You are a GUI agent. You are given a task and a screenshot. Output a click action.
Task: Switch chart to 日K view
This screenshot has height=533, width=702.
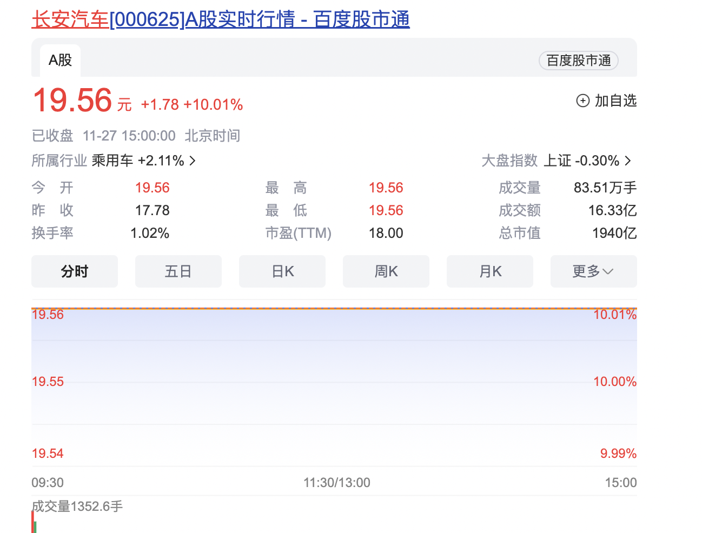coord(282,271)
